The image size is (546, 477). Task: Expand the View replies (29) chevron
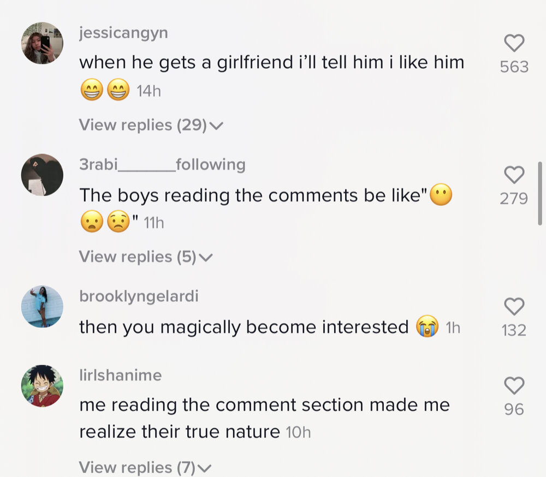tap(216, 126)
